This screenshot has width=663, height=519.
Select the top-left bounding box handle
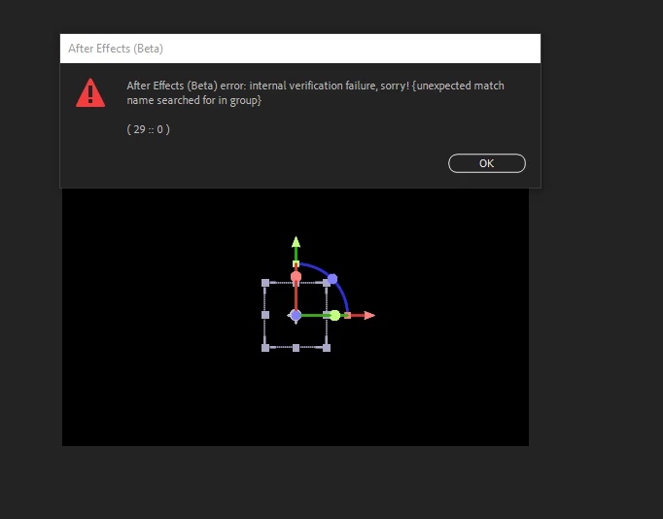265,283
